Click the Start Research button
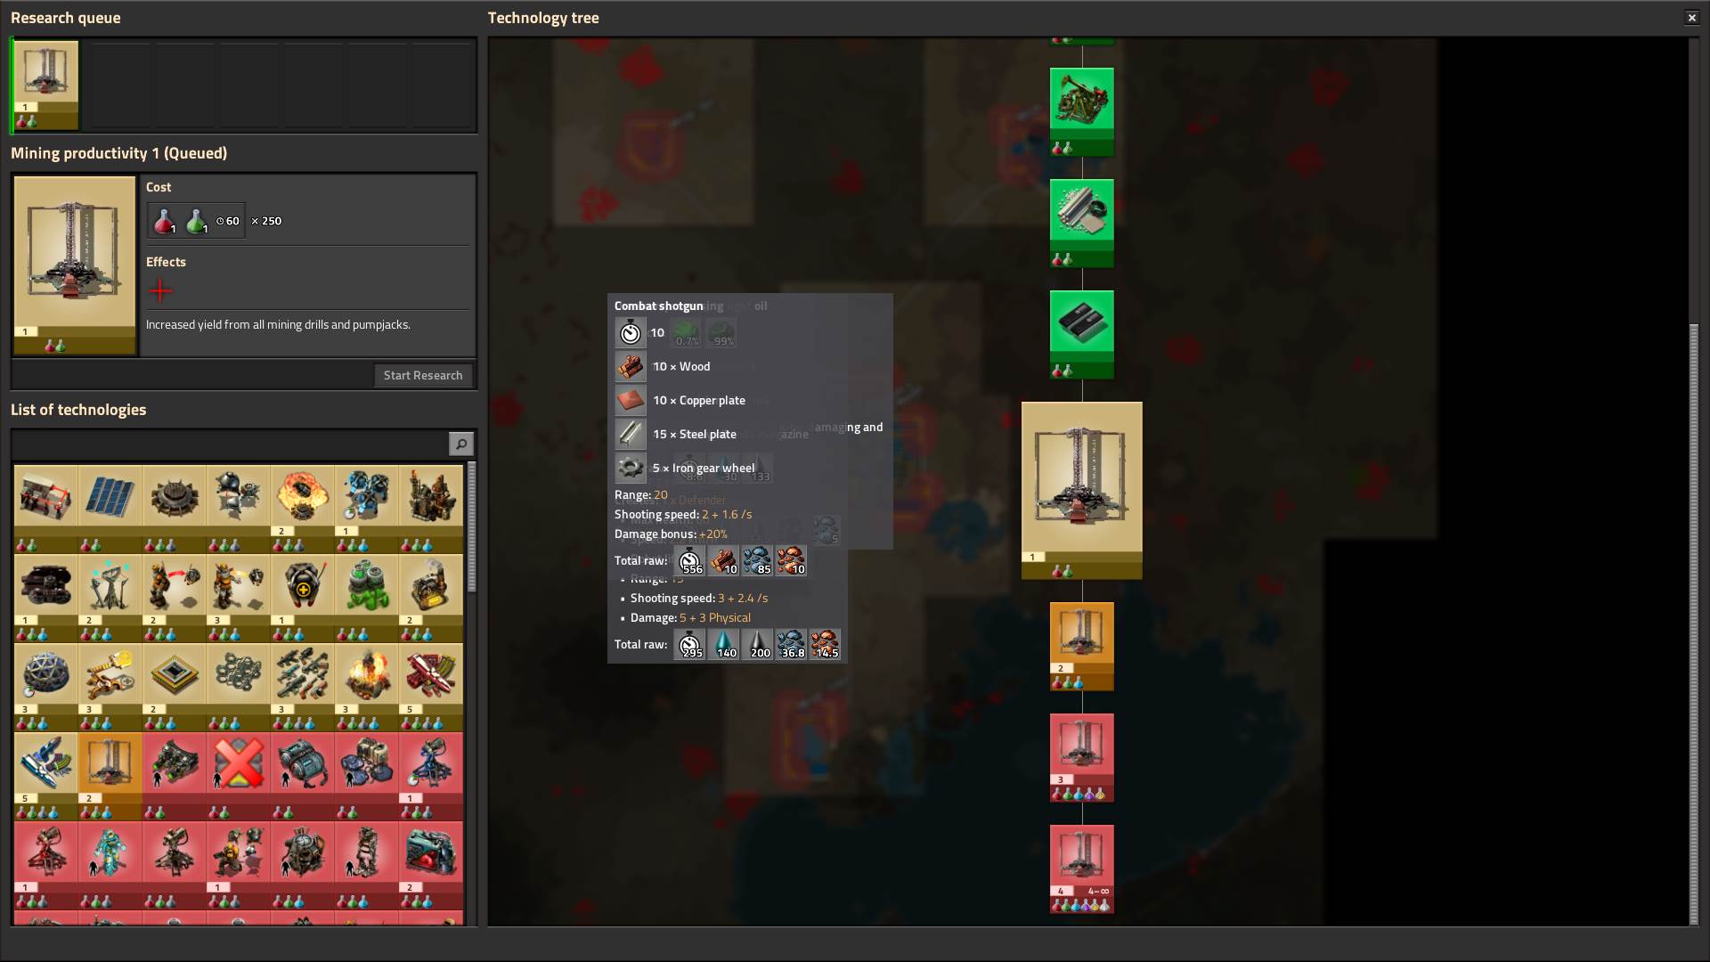The image size is (1710, 962). (x=423, y=375)
